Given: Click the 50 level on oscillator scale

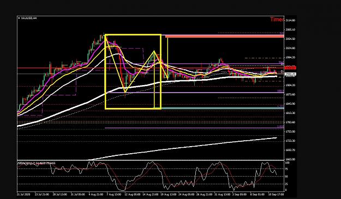Looking at the screenshot, I should (x=287, y=177).
